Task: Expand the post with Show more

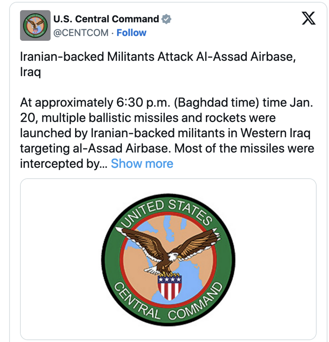Action: 142,164
